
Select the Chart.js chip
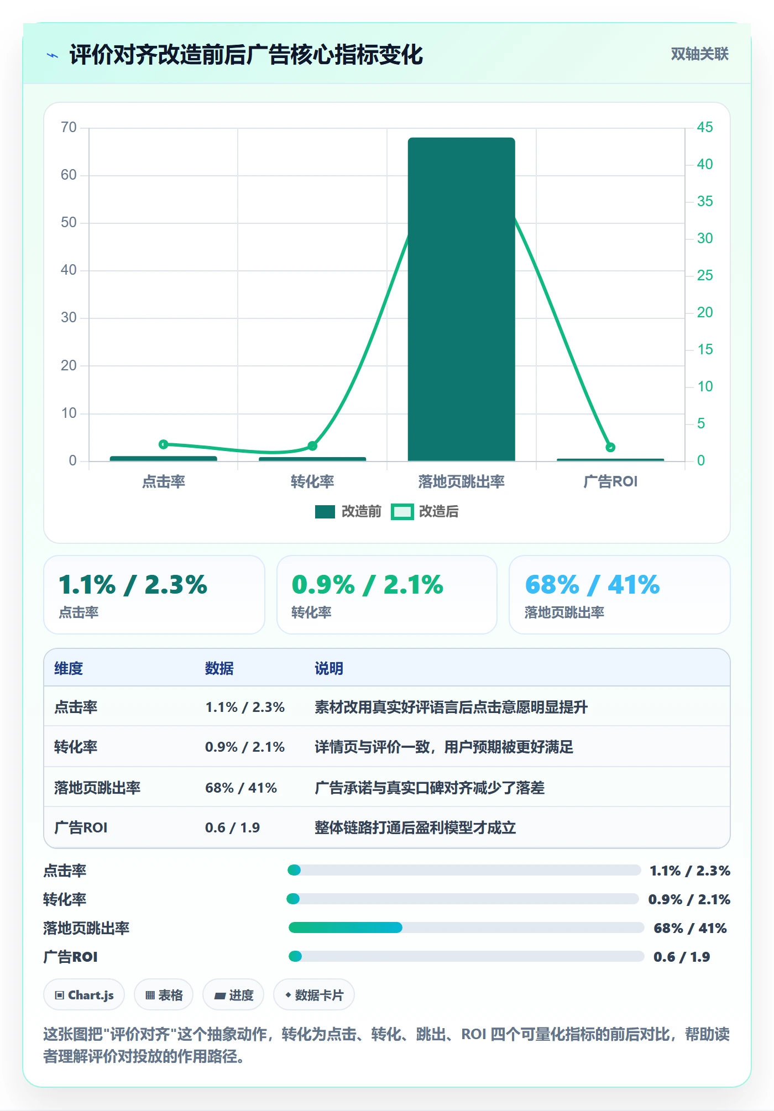[x=84, y=995]
